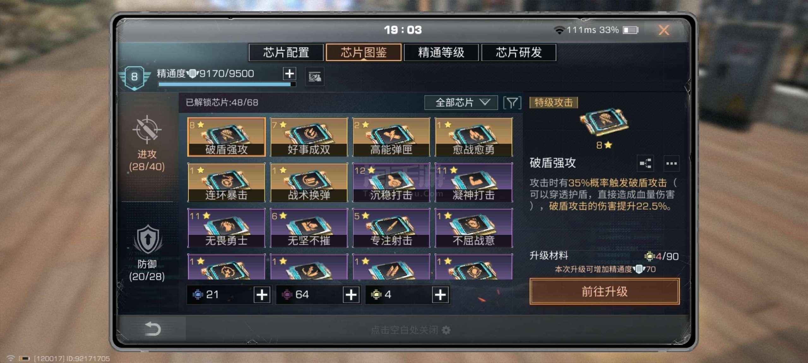808x363 pixels.
Task: Click plus next to mastery 9170/9500
Action: [x=289, y=74]
